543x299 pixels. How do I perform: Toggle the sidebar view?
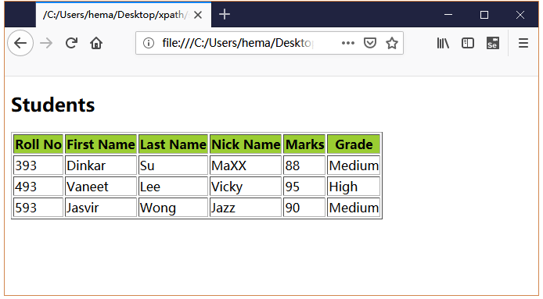coord(468,43)
